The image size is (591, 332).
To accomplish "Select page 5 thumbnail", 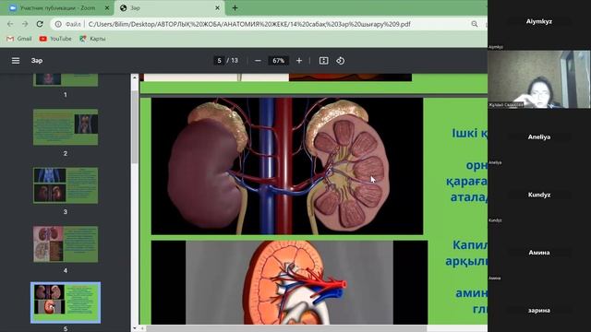I will pyautogui.click(x=66, y=302).
